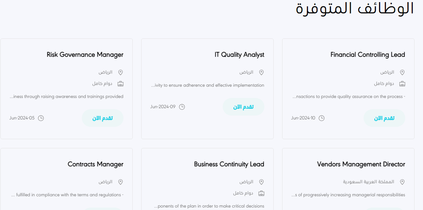Open the Financial Controlling Lead job title
This screenshot has height=210, width=423.
tap(368, 55)
